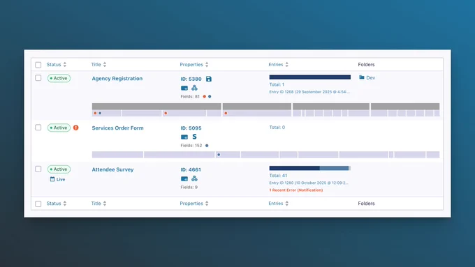View Entry ID 1280 from 10 October
Screen dimensions: 475x267
(309, 183)
